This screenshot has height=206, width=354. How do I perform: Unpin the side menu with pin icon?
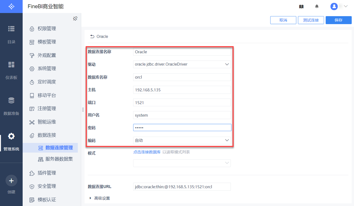(x=75, y=18)
